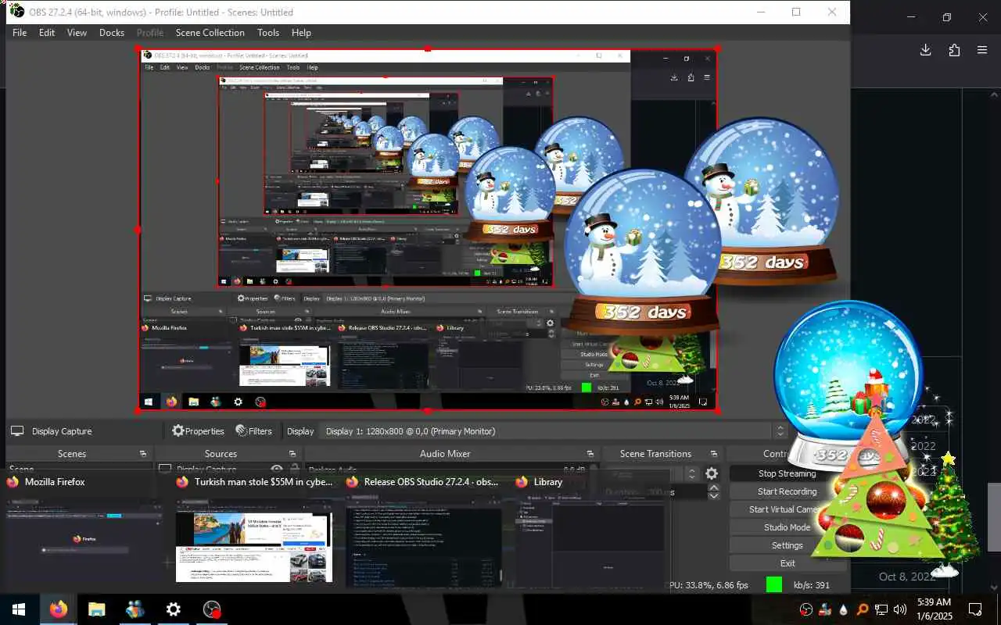Click Start Recording button
Screen dimensions: 1001x625
coord(787,491)
